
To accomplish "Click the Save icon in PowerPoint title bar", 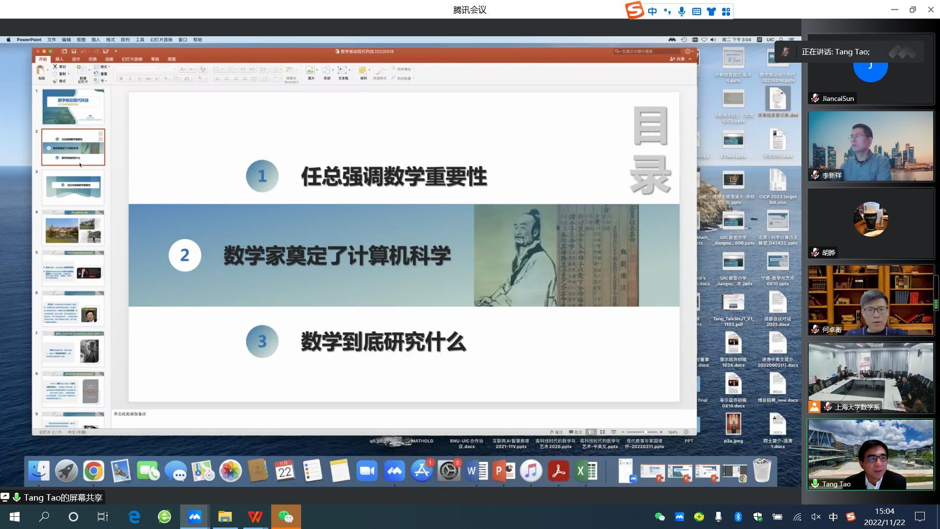I will tap(74, 51).
